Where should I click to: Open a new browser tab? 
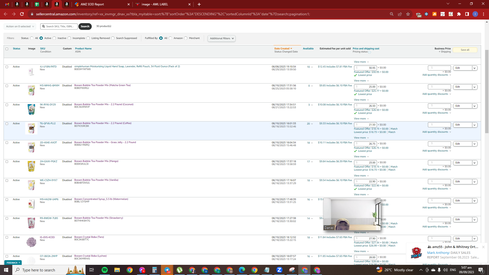199,4
